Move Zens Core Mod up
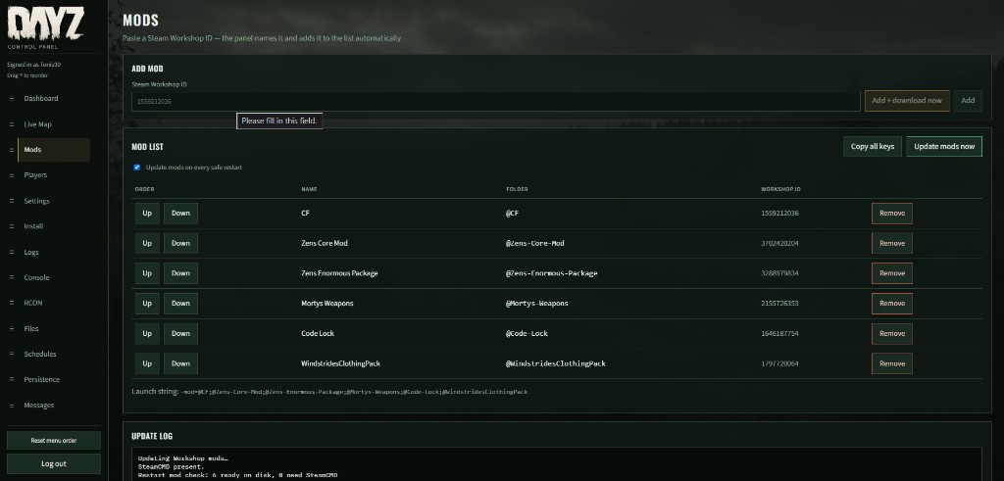1004x481 pixels. (147, 243)
